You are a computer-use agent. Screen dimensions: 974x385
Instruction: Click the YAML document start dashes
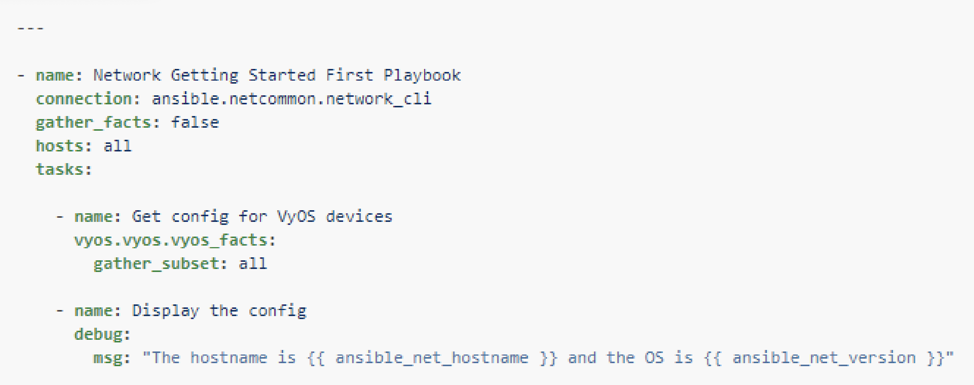coord(31,28)
